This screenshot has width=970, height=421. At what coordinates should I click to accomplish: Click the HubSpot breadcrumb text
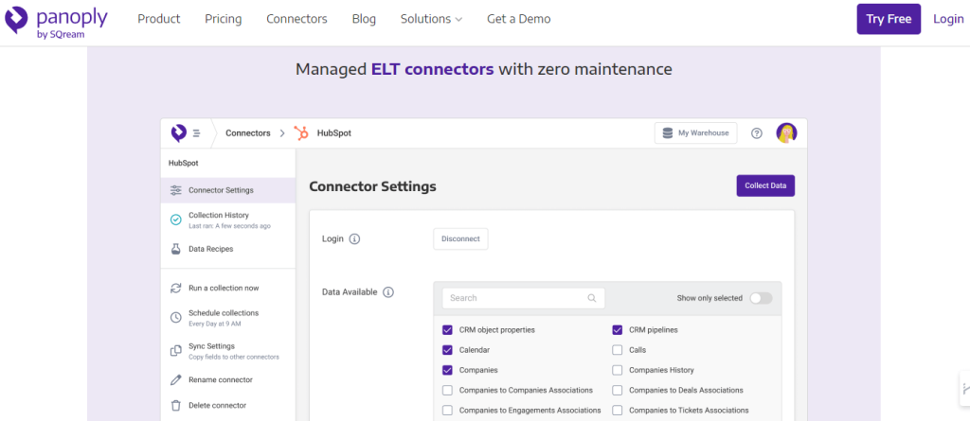[334, 132]
